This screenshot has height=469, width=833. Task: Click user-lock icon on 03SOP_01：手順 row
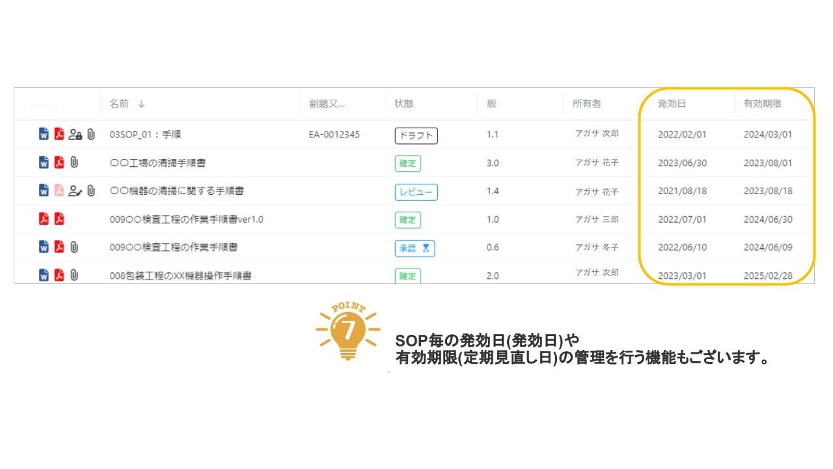pyautogui.click(x=75, y=135)
